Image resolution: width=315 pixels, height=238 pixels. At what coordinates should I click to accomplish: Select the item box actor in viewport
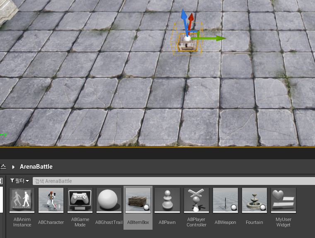pyautogui.click(x=188, y=45)
